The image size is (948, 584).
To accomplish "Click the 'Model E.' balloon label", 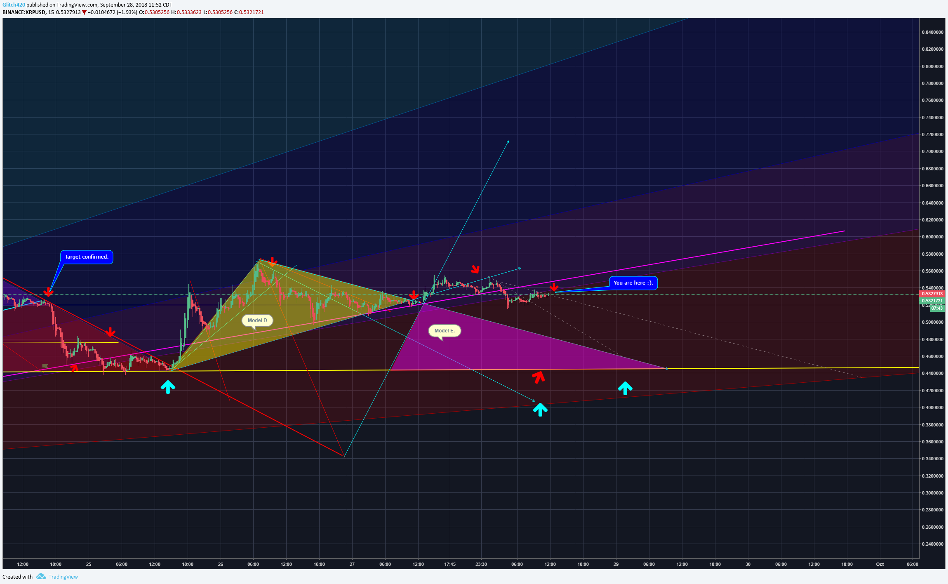I will [x=445, y=331].
